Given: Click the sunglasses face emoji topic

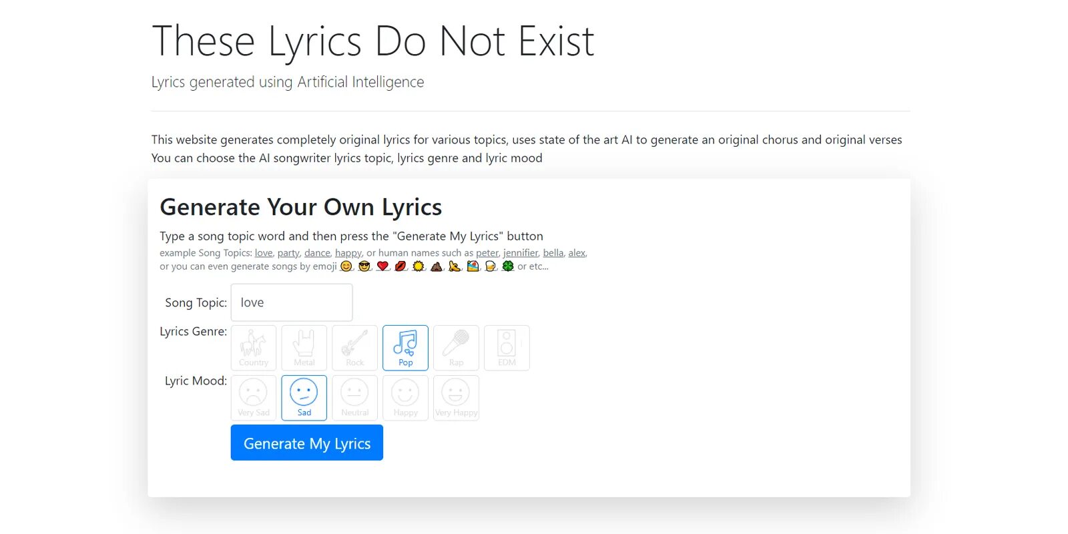Looking at the screenshot, I should pyautogui.click(x=364, y=266).
